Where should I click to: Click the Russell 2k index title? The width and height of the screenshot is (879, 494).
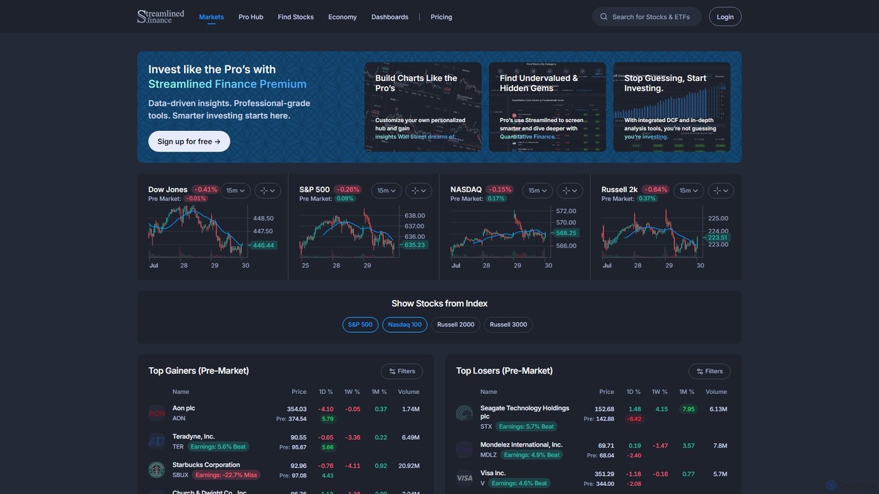(619, 189)
